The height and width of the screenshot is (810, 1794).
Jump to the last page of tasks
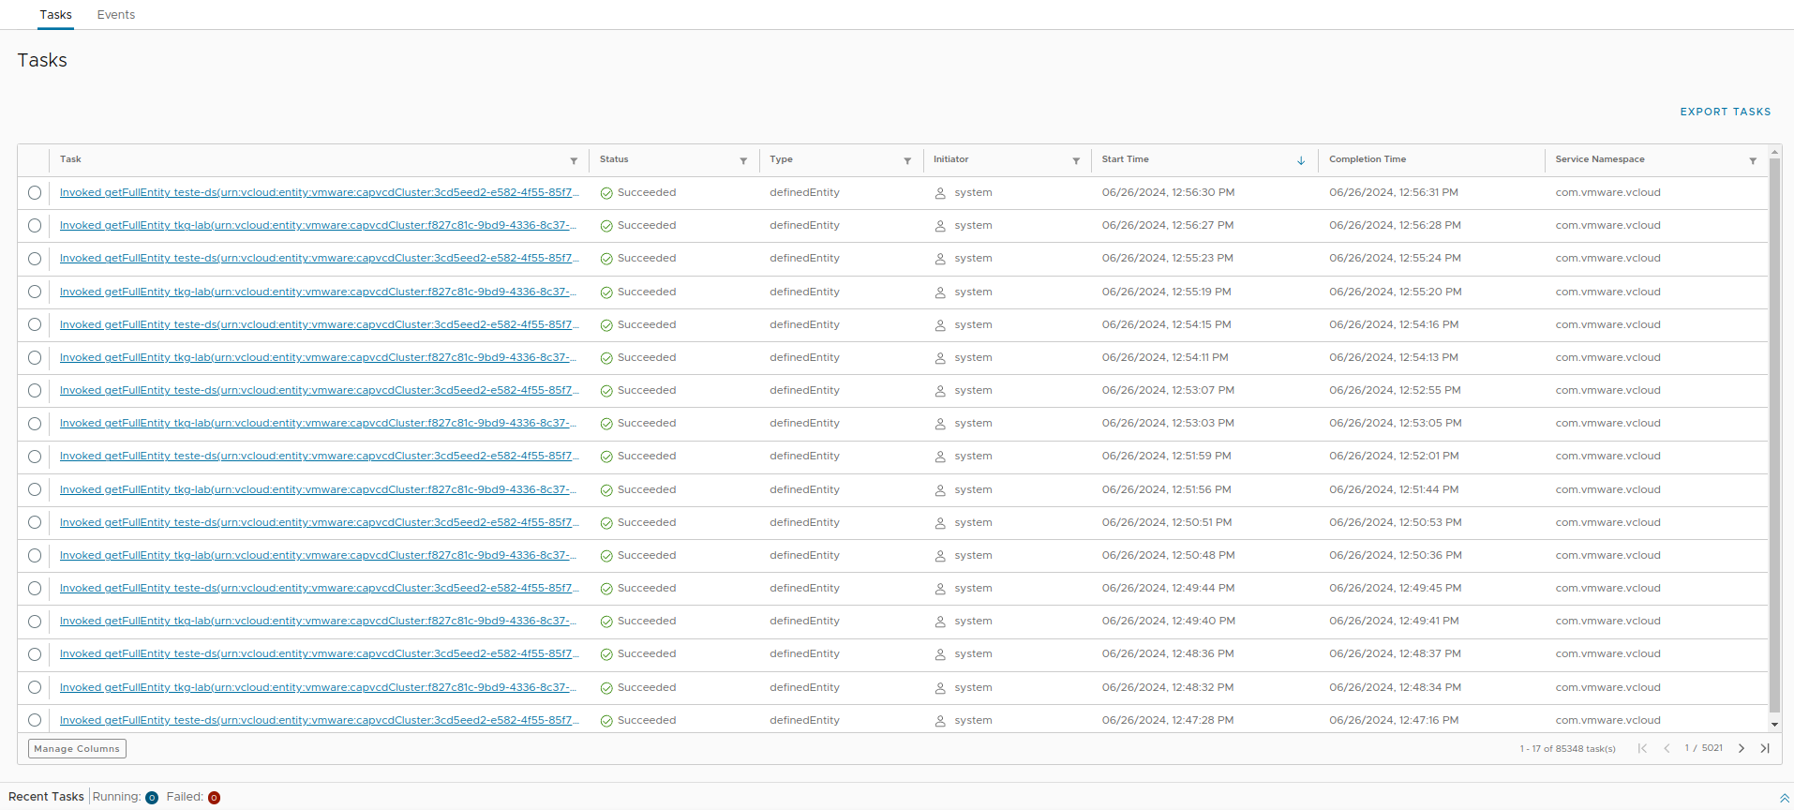click(x=1765, y=748)
